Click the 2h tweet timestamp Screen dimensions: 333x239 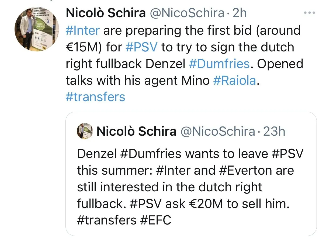(240, 13)
